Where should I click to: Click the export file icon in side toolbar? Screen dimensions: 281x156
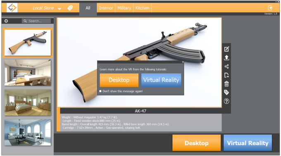pyautogui.click(x=226, y=75)
